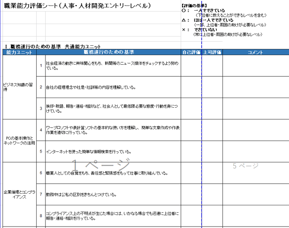Select the ビジネス知識の習得 unit cell

[x=19, y=87]
